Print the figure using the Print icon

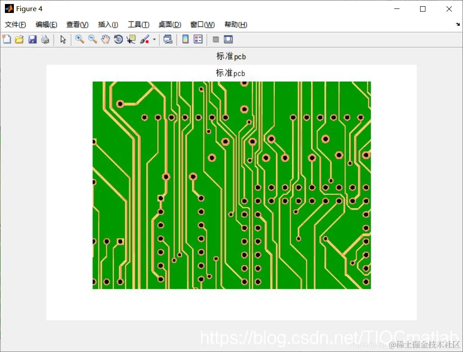(x=45, y=39)
